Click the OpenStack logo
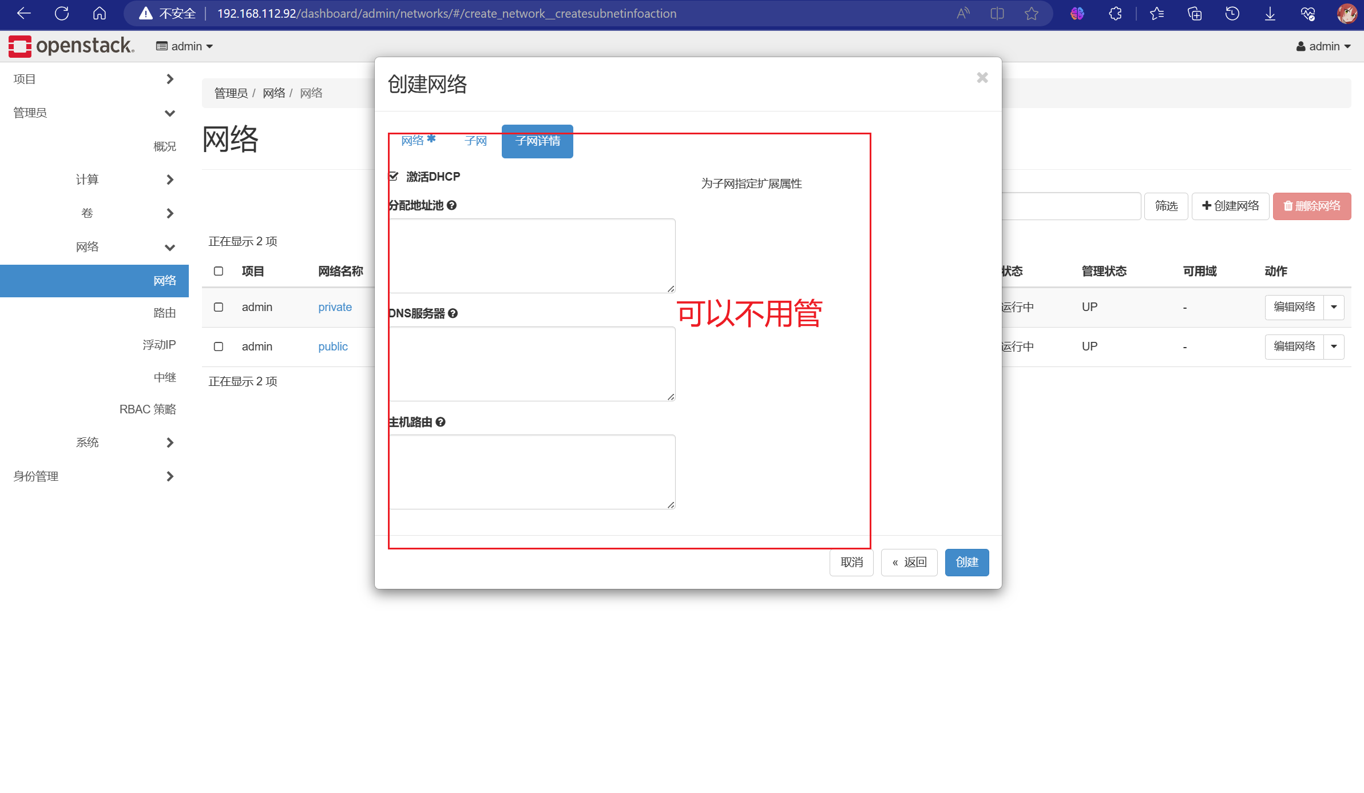The image size is (1364, 793). (72, 46)
